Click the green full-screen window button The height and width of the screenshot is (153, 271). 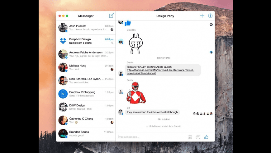coord(67,16)
